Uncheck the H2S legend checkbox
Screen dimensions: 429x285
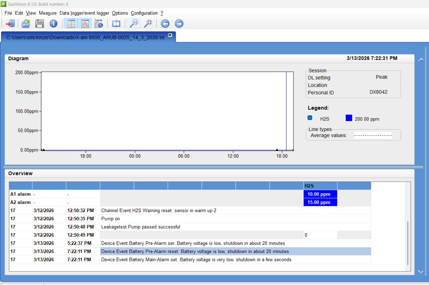coord(310,118)
